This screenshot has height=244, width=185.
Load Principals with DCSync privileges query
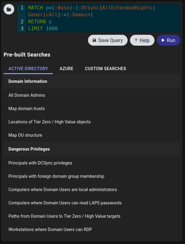40,163
